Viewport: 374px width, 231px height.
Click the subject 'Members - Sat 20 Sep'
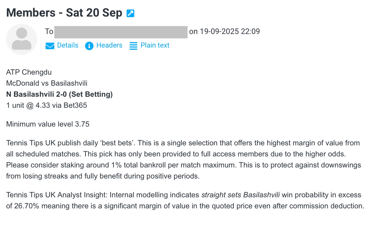point(64,13)
